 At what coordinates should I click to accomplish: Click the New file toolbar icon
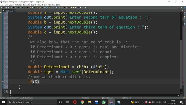point(1,8)
